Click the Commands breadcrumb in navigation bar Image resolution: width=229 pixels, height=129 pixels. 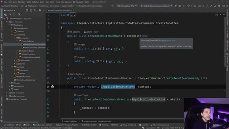pos(54,6)
